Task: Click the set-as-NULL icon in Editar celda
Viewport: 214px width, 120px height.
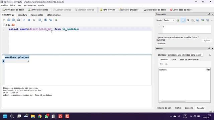Action: (188, 20)
